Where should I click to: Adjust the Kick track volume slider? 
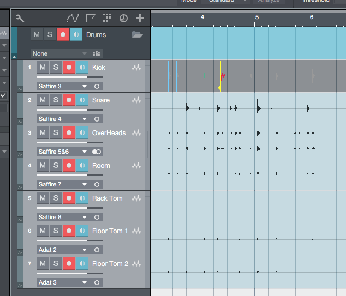point(61,77)
